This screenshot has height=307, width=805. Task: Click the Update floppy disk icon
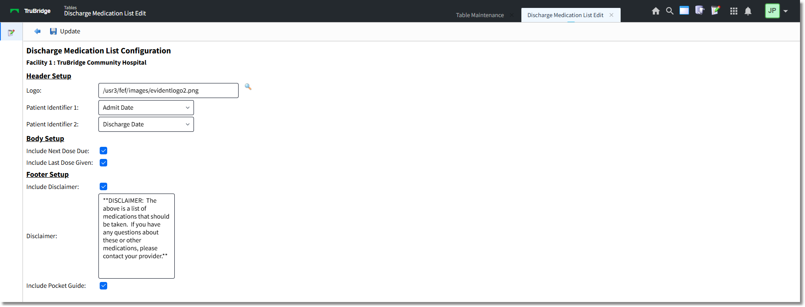[53, 31]
